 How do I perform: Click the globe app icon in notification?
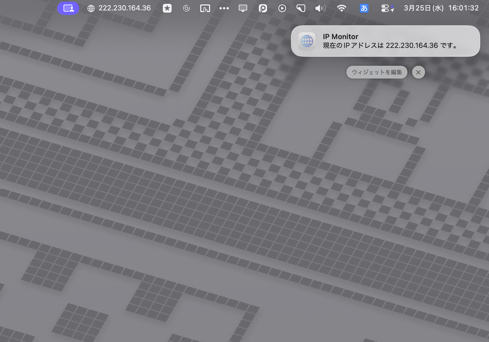(307, 41)
